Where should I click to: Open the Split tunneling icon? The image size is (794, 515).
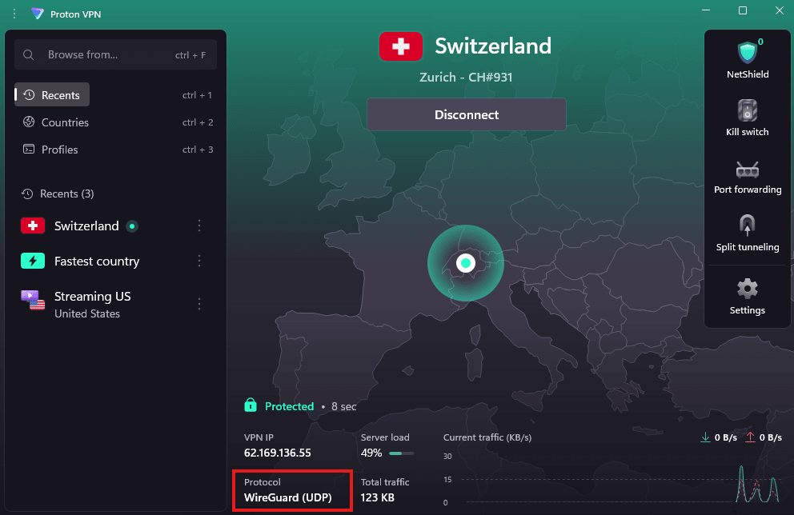pos(747,226)
